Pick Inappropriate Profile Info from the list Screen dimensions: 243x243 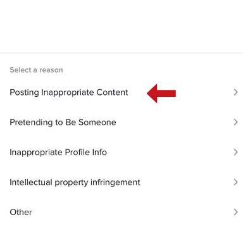(58, 153)
